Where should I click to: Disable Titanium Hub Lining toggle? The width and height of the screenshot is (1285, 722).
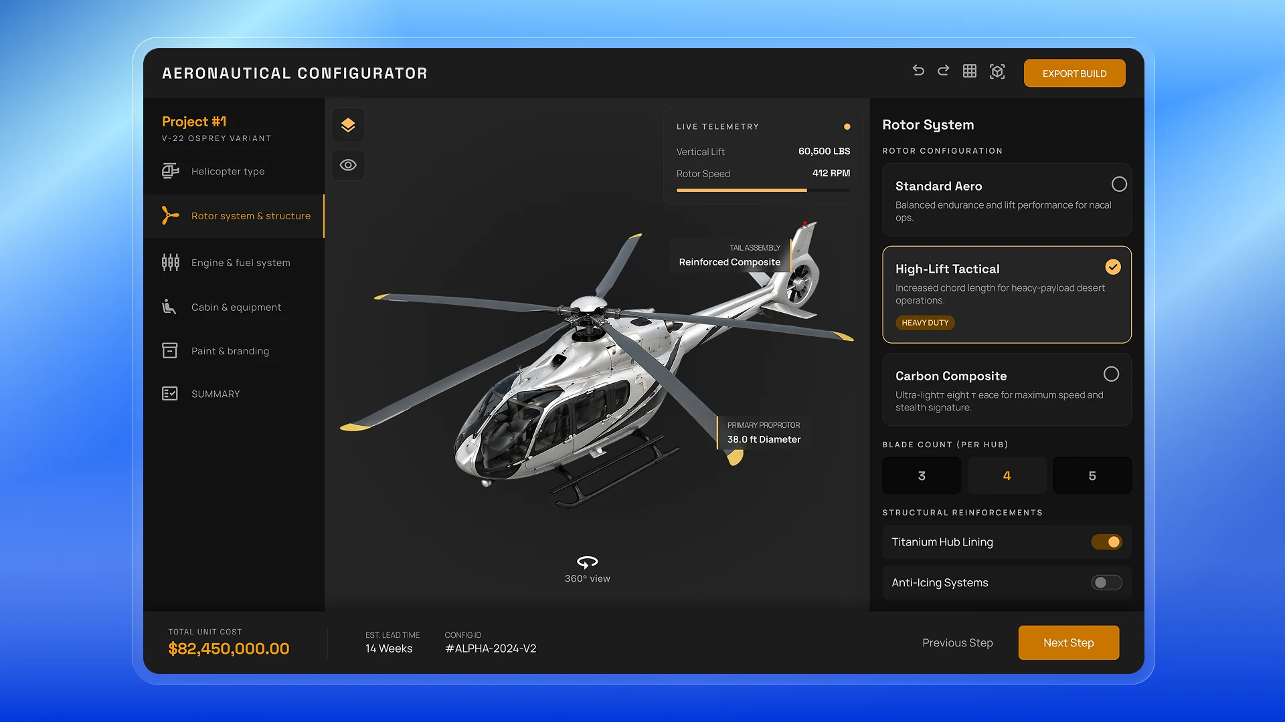point(1106,542)
